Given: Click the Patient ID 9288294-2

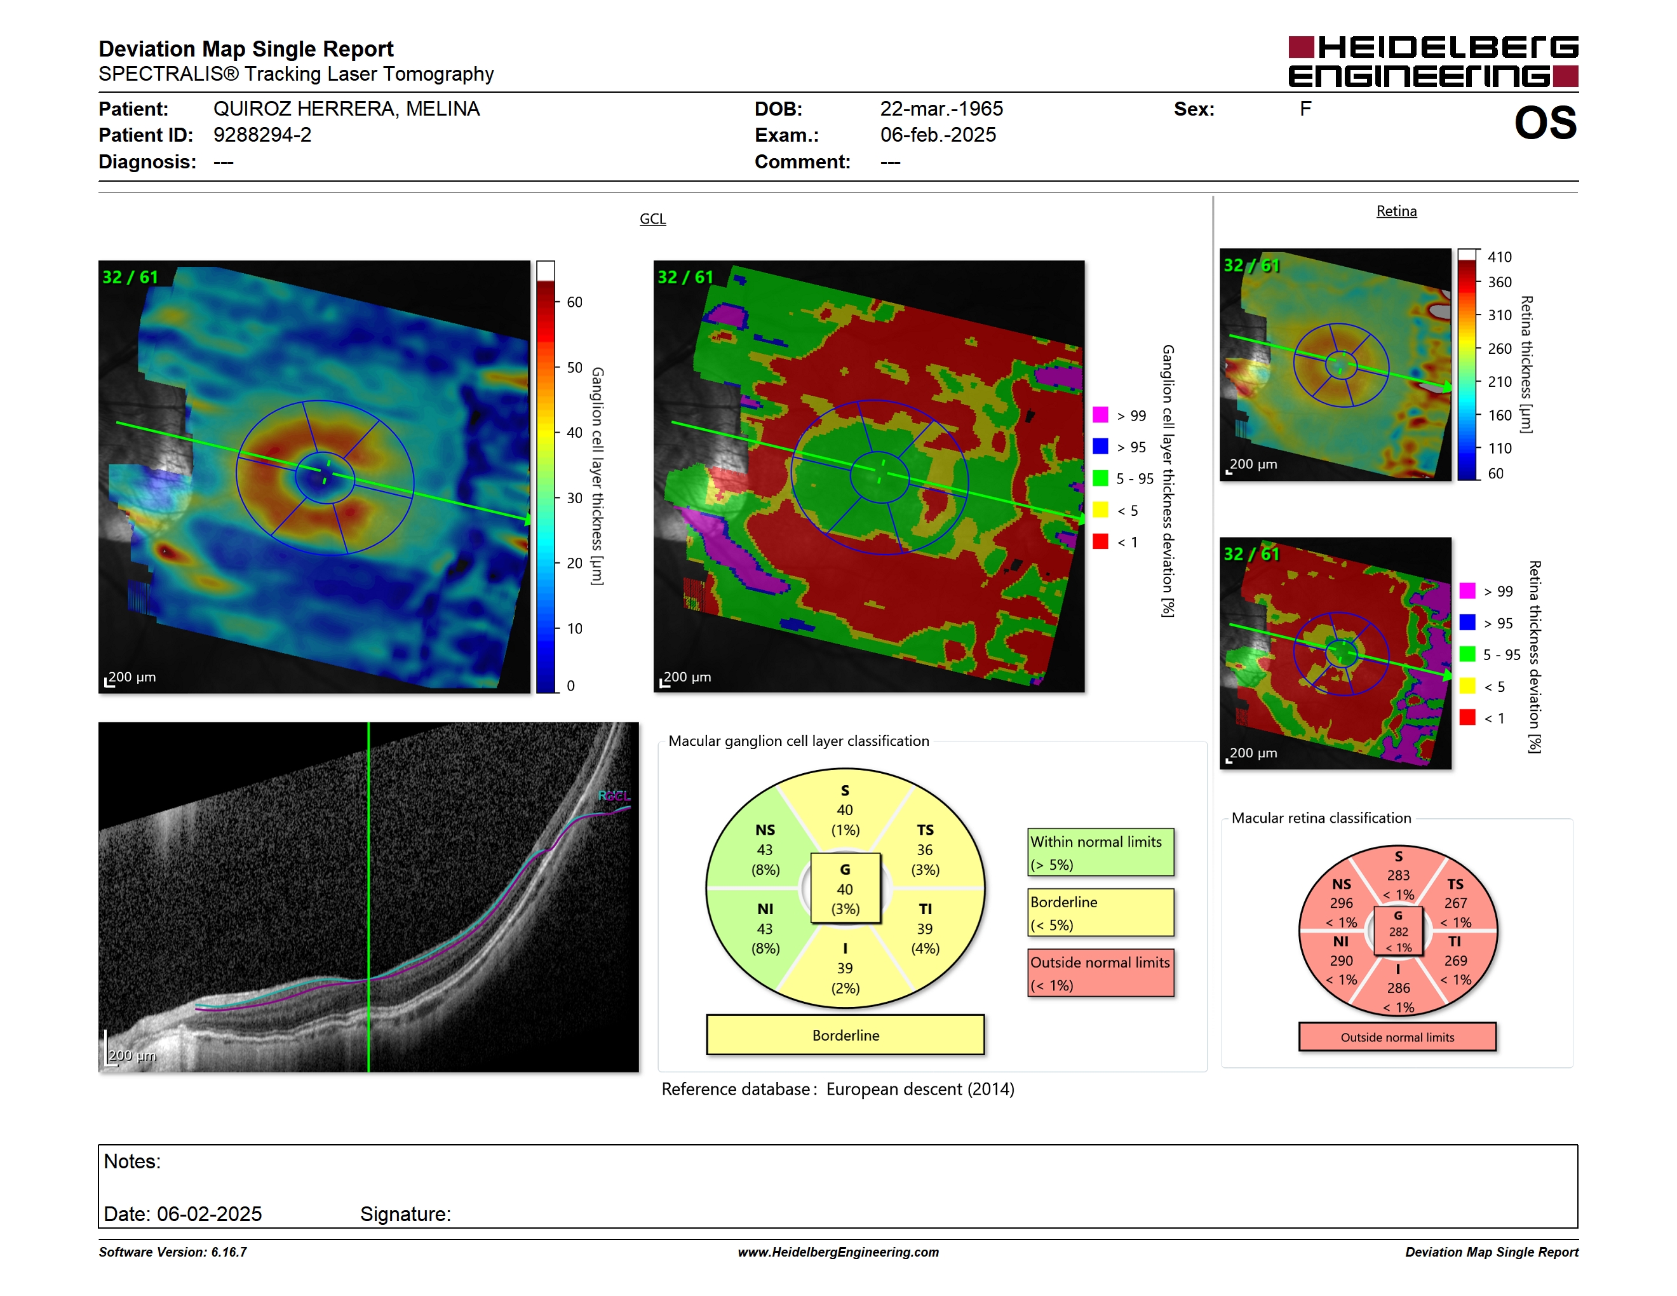Looking at the screenshot, I should (262, 135).
